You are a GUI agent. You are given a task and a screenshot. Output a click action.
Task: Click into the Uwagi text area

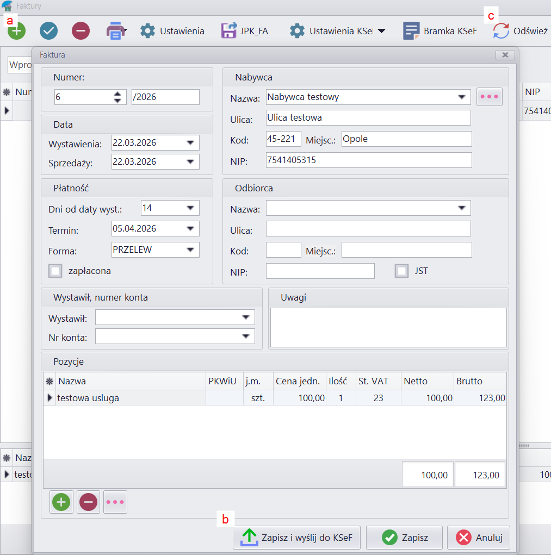388,327
